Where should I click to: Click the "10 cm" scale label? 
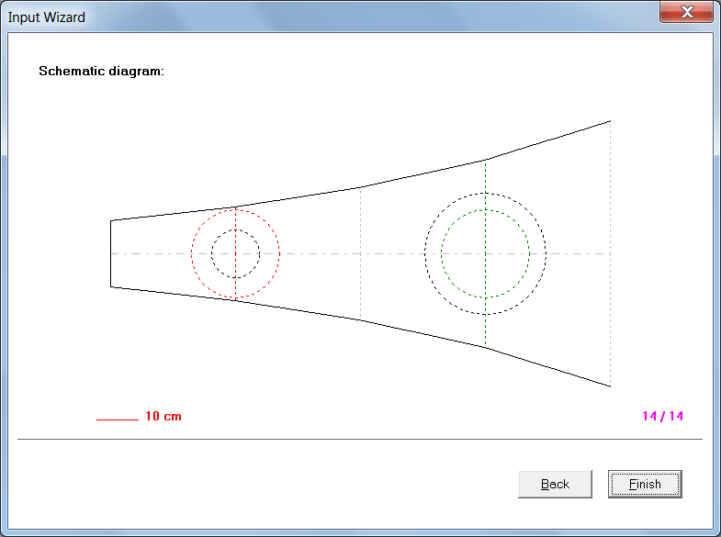click(163, 416)
